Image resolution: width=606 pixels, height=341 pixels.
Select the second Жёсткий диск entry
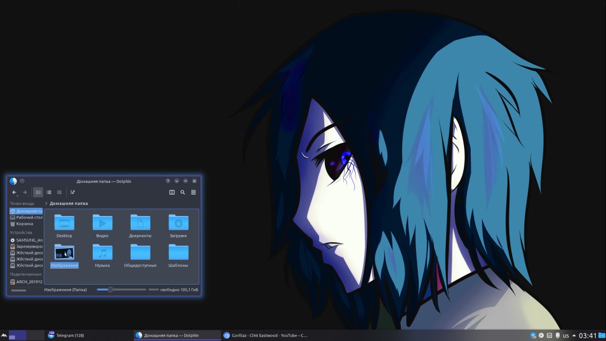pyautogui.click(x=27, y=259)
